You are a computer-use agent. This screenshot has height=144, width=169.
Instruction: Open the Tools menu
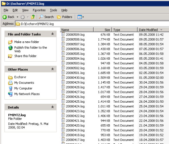pos(53,10)
